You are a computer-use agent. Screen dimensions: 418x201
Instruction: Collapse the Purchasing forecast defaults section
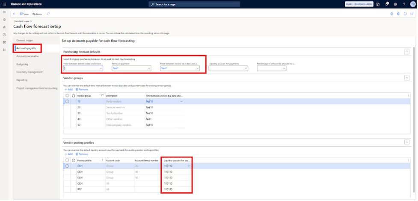coord(406,51)
